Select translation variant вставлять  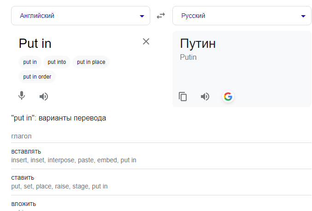pyautogui.click(x=26, y=151)
